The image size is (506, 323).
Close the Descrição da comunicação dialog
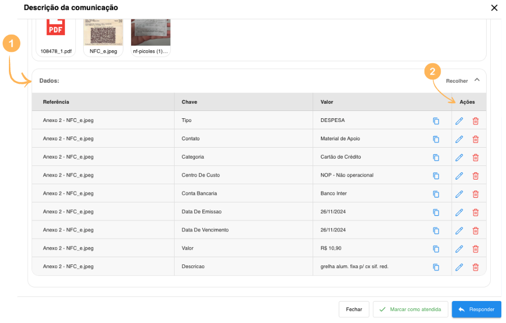coord(494,8)
